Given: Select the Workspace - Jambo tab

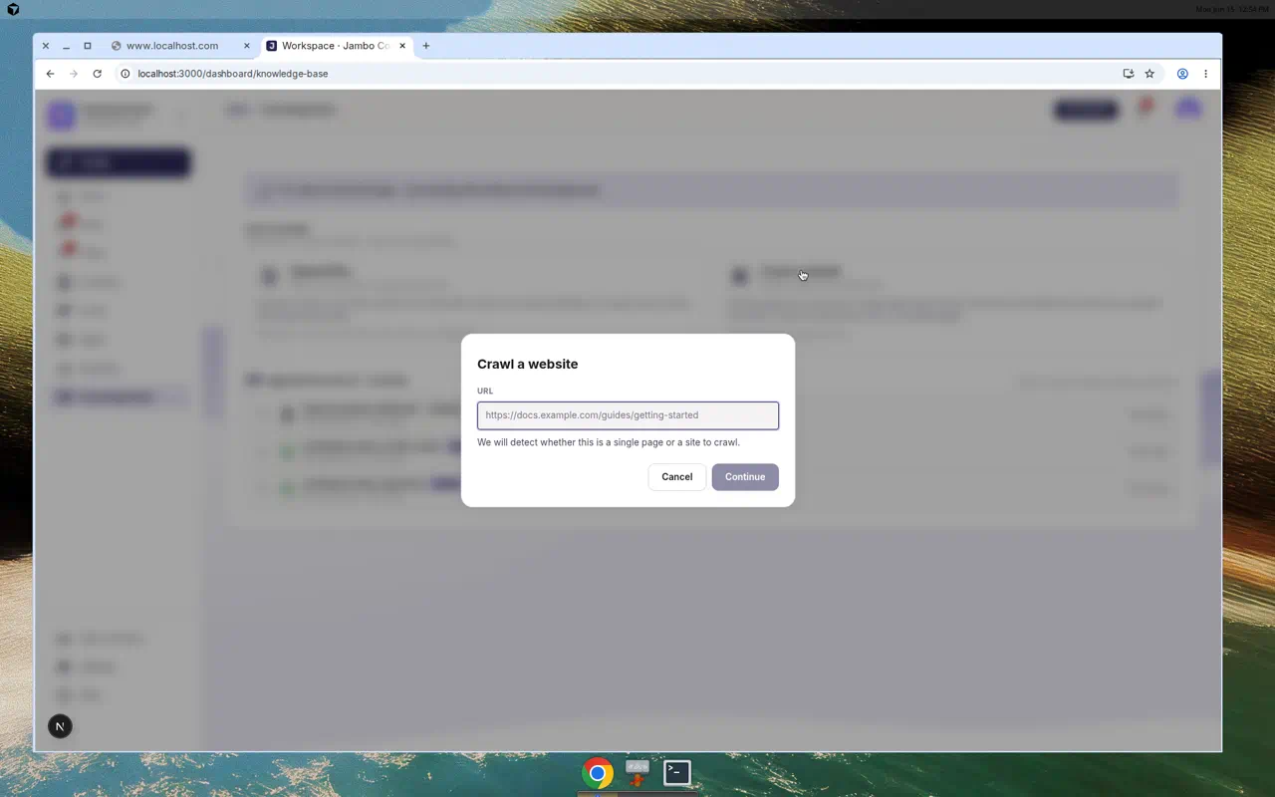Looking at the screenshot, I should 335,46.
